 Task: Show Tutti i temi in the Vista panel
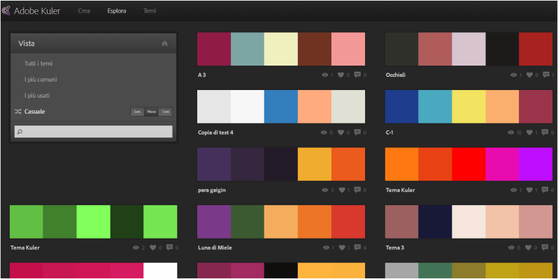(38, 63)
